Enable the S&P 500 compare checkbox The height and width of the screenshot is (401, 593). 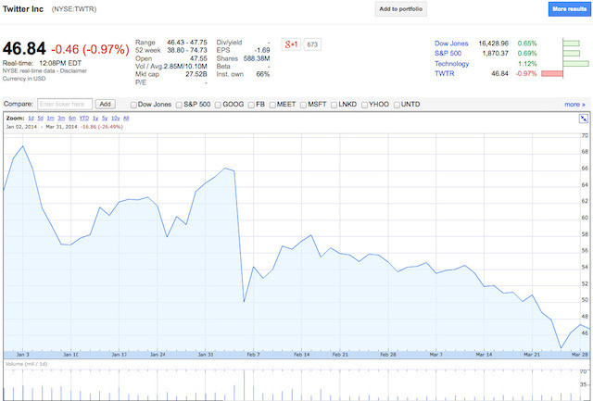pyautogui.click(x=179, y=105)
